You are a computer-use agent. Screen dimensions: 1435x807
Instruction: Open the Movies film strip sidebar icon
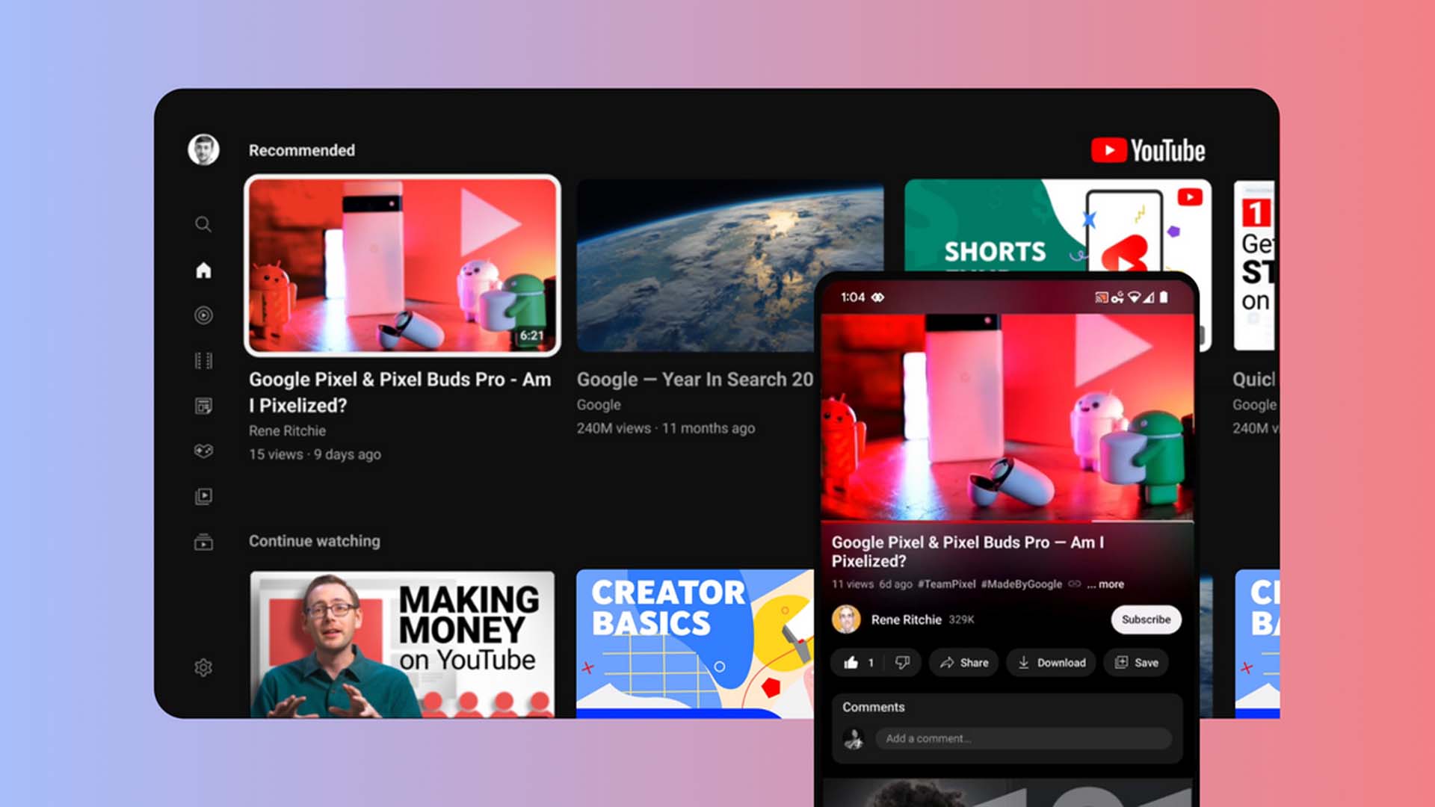pos(203,361)
